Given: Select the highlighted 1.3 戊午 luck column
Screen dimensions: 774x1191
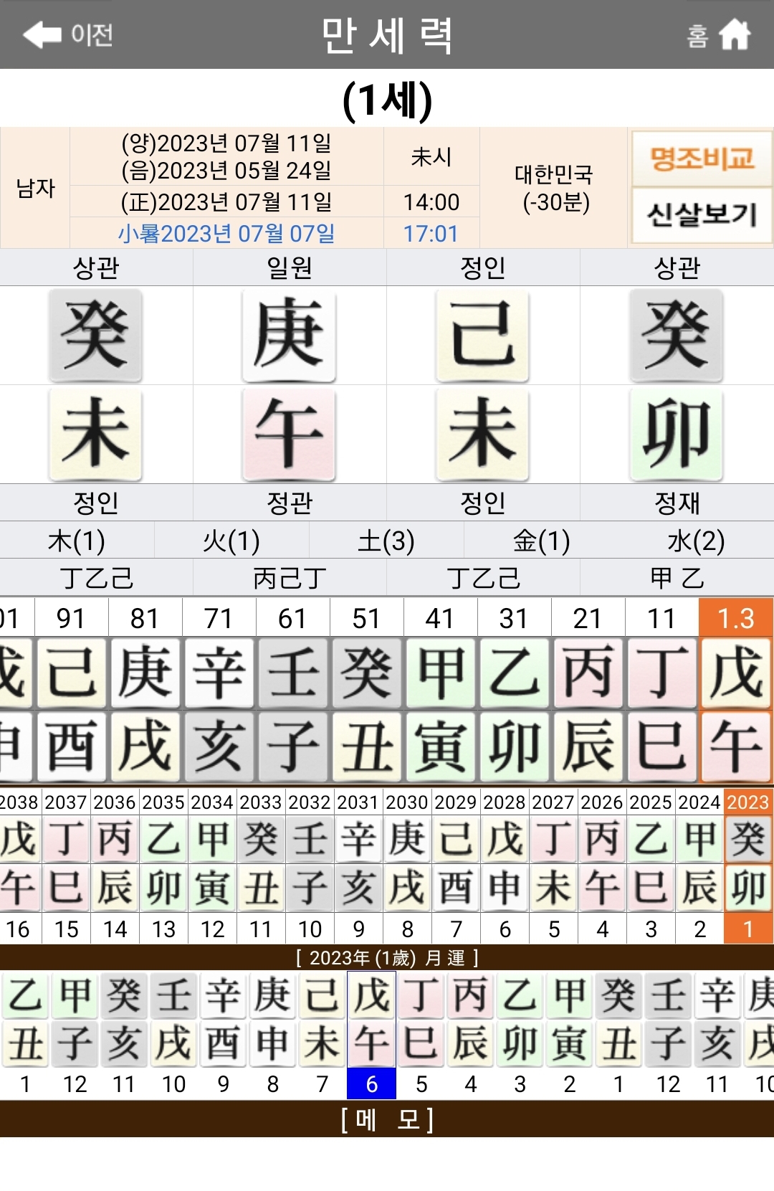Looking at the screenshot, I should pos(736,691).
